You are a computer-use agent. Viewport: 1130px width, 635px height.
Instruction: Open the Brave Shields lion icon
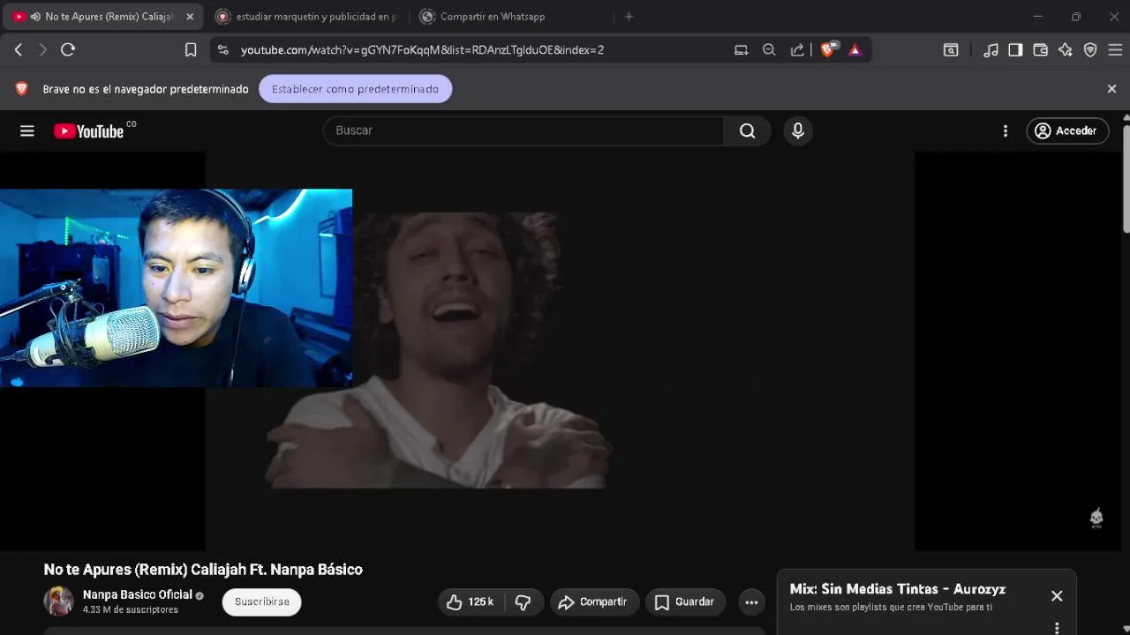[828, 49]
